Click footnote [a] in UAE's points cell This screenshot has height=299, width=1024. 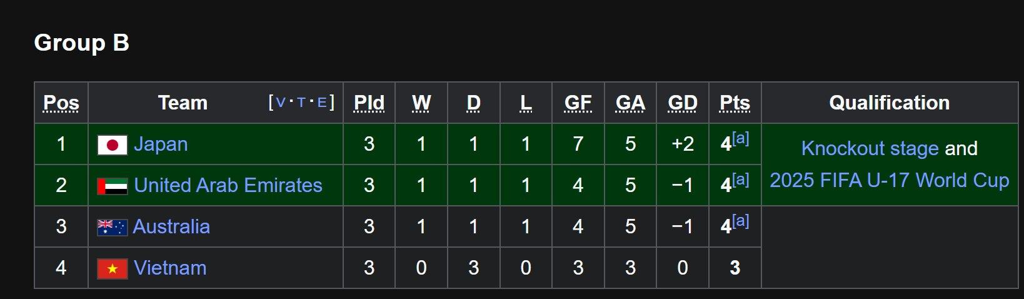pyautogui.click(x=741, y=180)
